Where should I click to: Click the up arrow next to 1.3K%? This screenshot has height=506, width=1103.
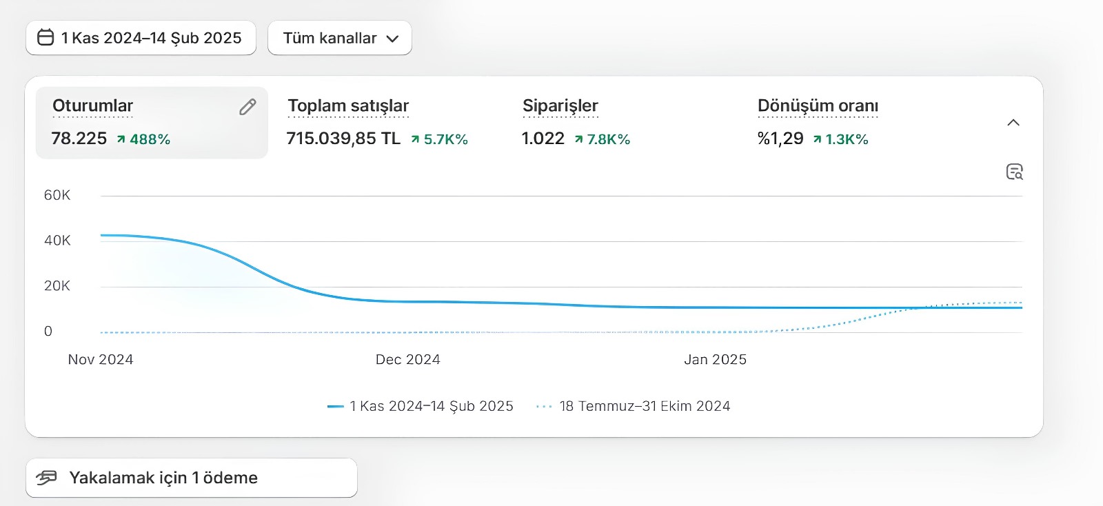(x=817, y=139)
